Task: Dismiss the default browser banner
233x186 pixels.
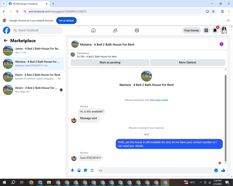Action: coord(228,20)
